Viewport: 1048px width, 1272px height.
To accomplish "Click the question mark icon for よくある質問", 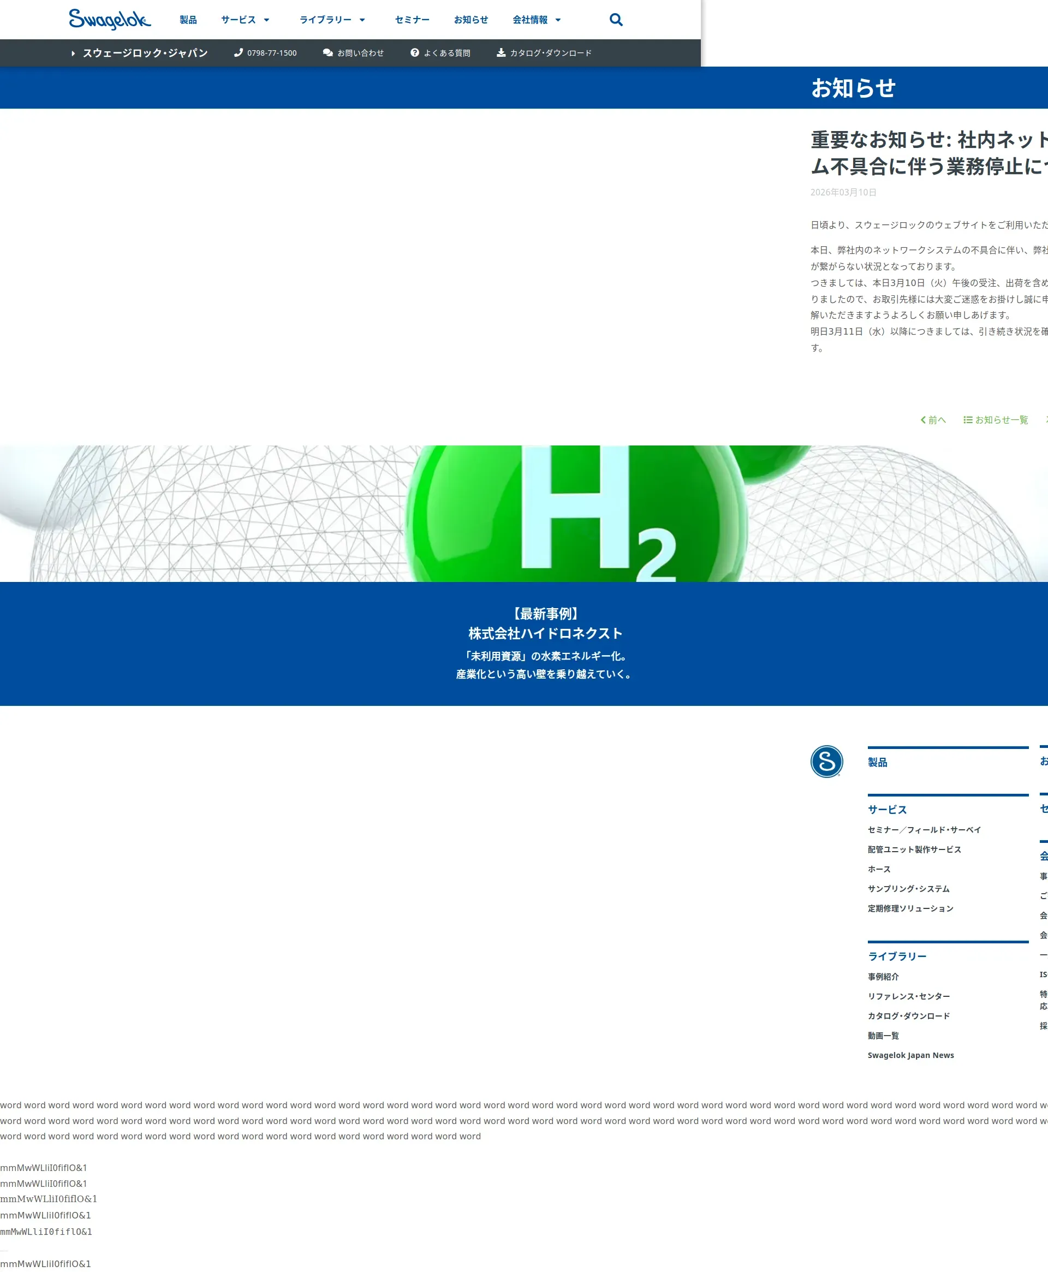I will coord(415,52).
